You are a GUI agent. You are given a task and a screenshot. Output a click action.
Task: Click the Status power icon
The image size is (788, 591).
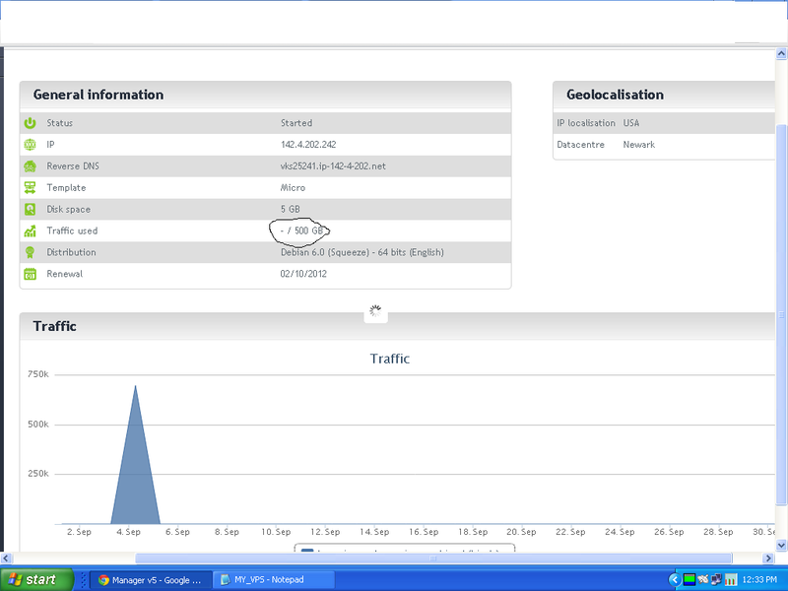(x=31, y=123)
